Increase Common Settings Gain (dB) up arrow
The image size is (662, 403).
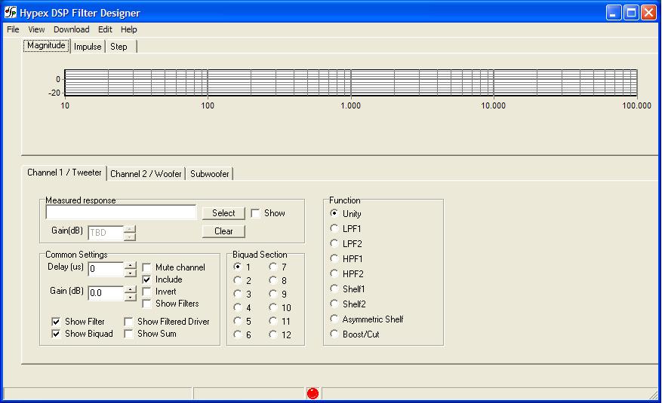point(131,290)
